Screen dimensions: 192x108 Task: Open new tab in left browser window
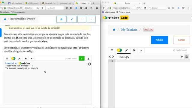pos(93,3)
